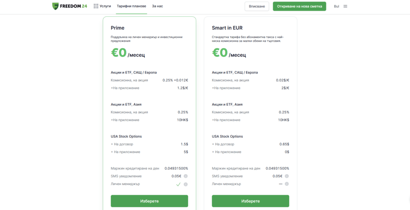Click the Freedom24 logo
The image size is (410, 210).
[70, 6]
